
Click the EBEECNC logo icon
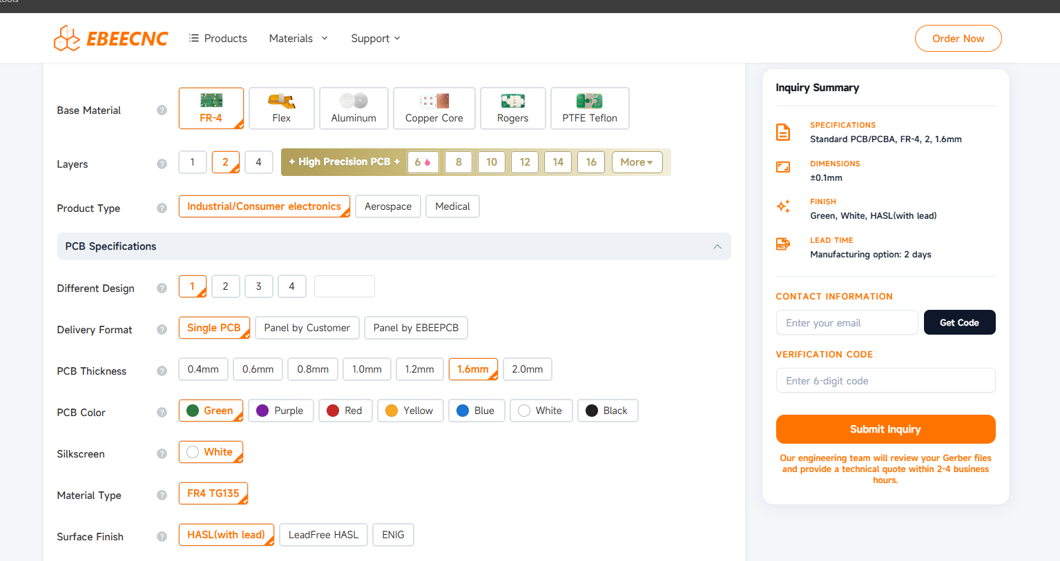point(67,39)
